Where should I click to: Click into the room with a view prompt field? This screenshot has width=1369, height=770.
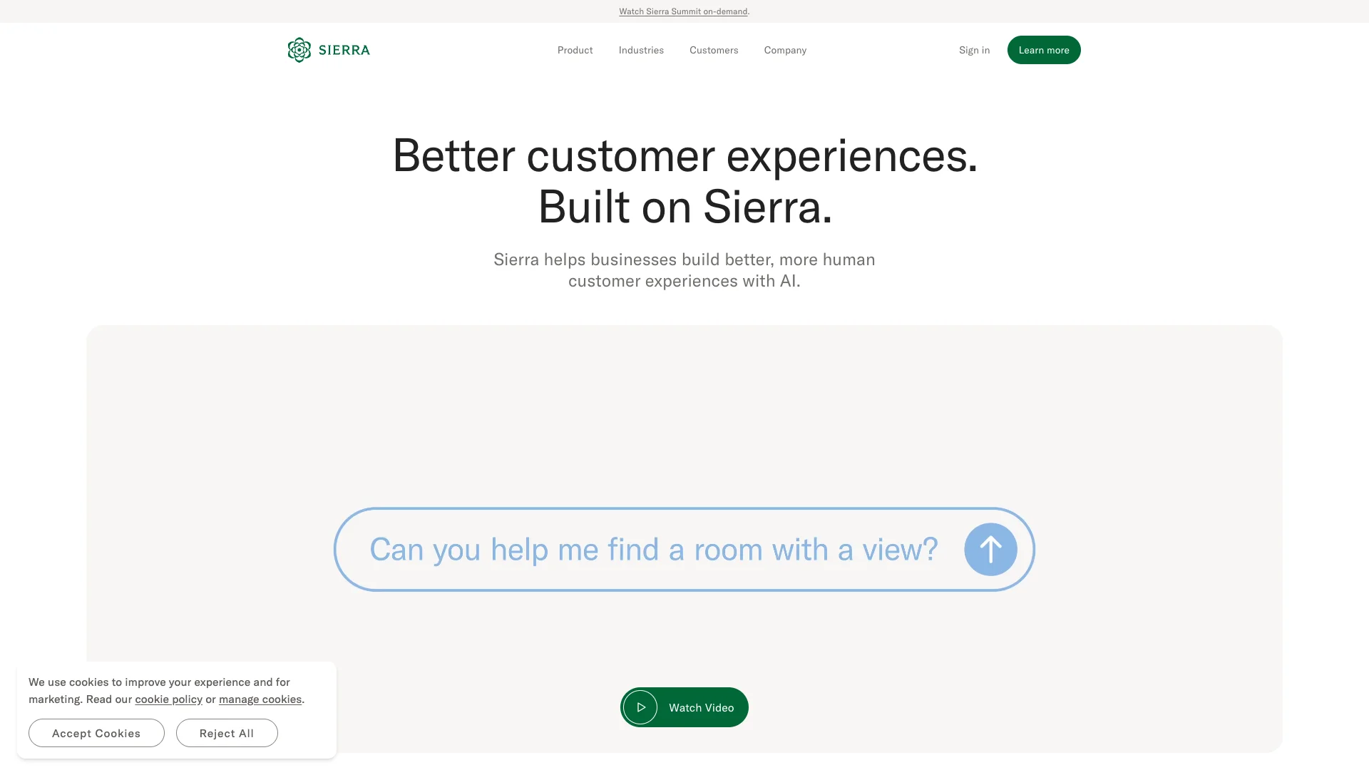point(684,550)
